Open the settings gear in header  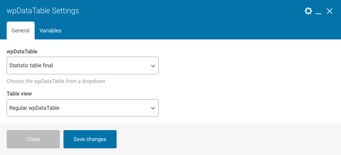pyautogui.click(x=308, y=11)
